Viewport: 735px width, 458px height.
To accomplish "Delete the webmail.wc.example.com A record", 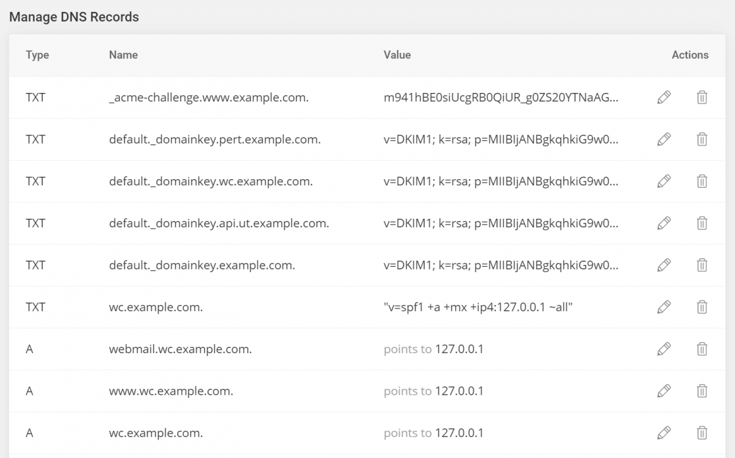I will coord(702,349).
